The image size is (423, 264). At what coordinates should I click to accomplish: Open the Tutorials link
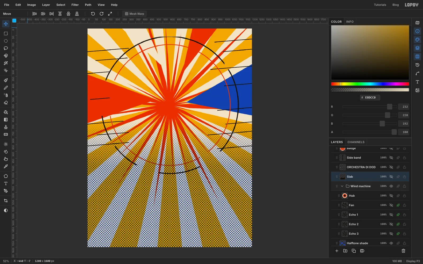click(x=380, y=5)
